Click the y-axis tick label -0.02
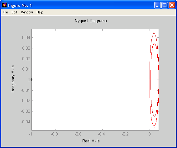This screenshot has height=148, width=177. 26,101
